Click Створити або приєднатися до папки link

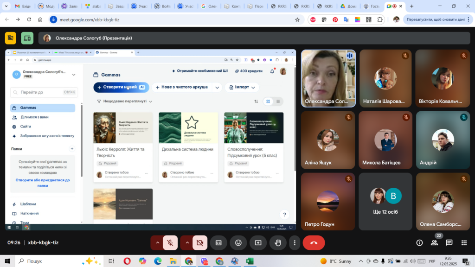pos(43,183)
